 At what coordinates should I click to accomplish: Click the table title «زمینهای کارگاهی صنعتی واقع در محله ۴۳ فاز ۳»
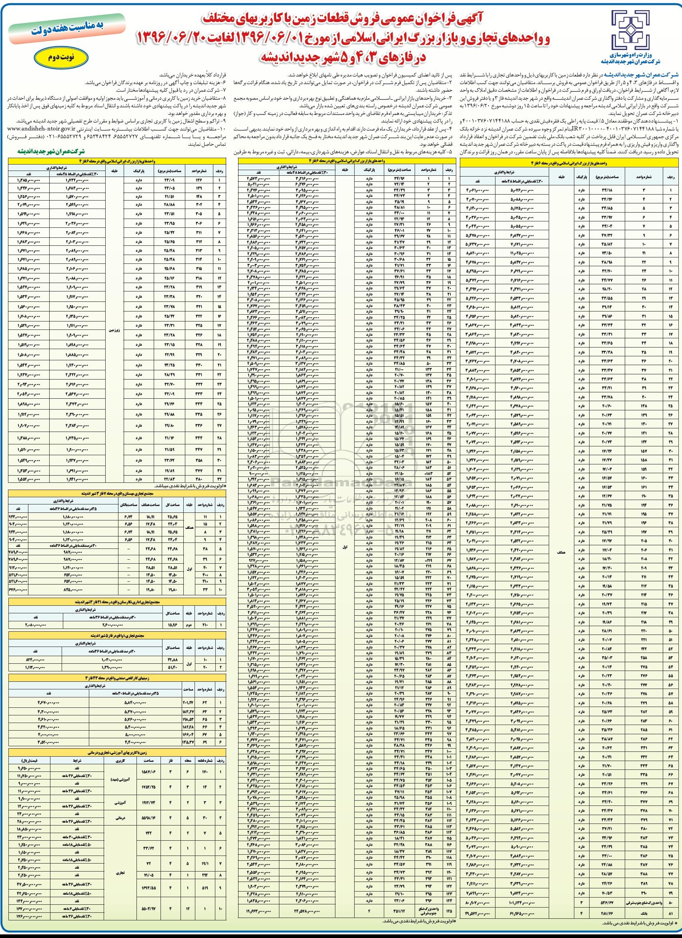tap(118, 679)
